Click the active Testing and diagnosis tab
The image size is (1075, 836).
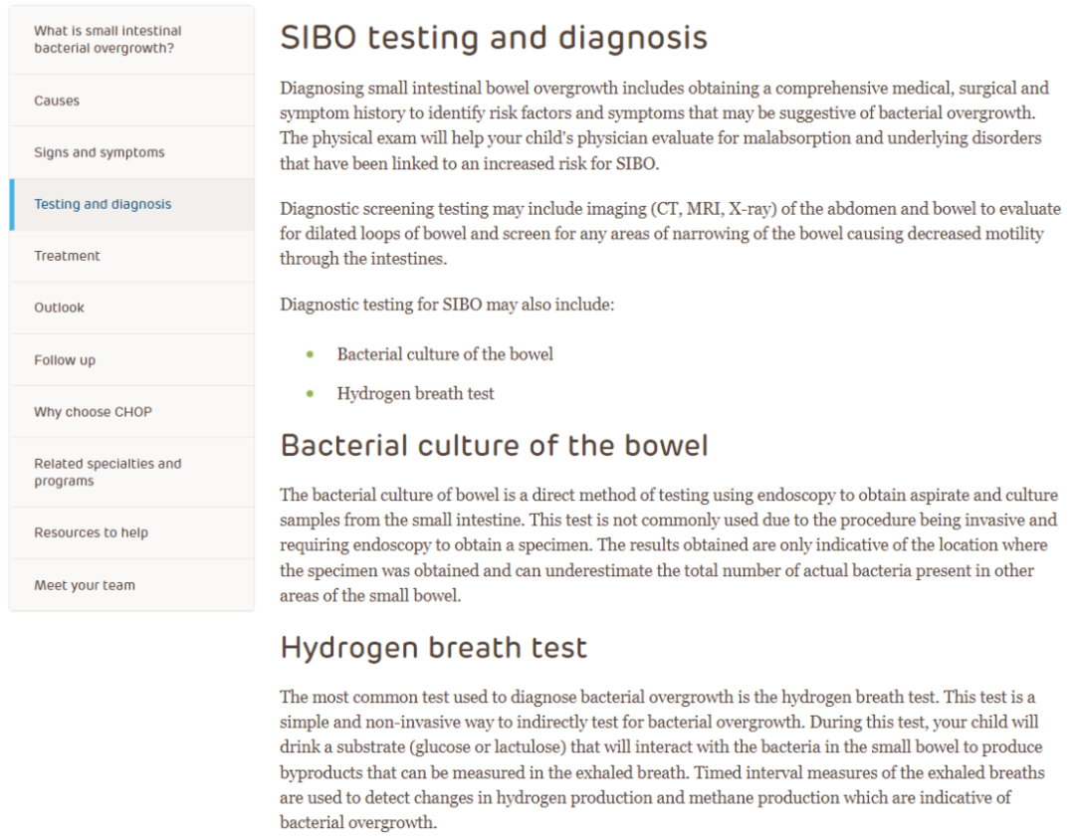(103, 204)
